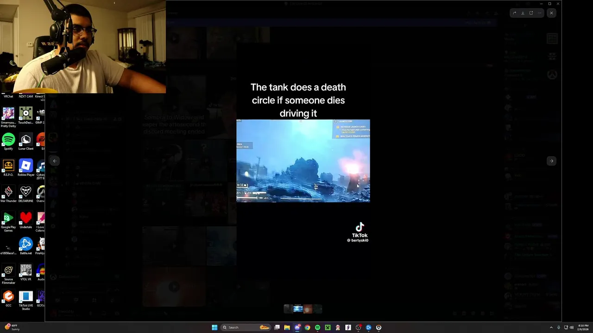Viewport: 593px width, 333px height.
Task: Select the highlighted second thumbnail in strip
Action: (x=298, y=309)
